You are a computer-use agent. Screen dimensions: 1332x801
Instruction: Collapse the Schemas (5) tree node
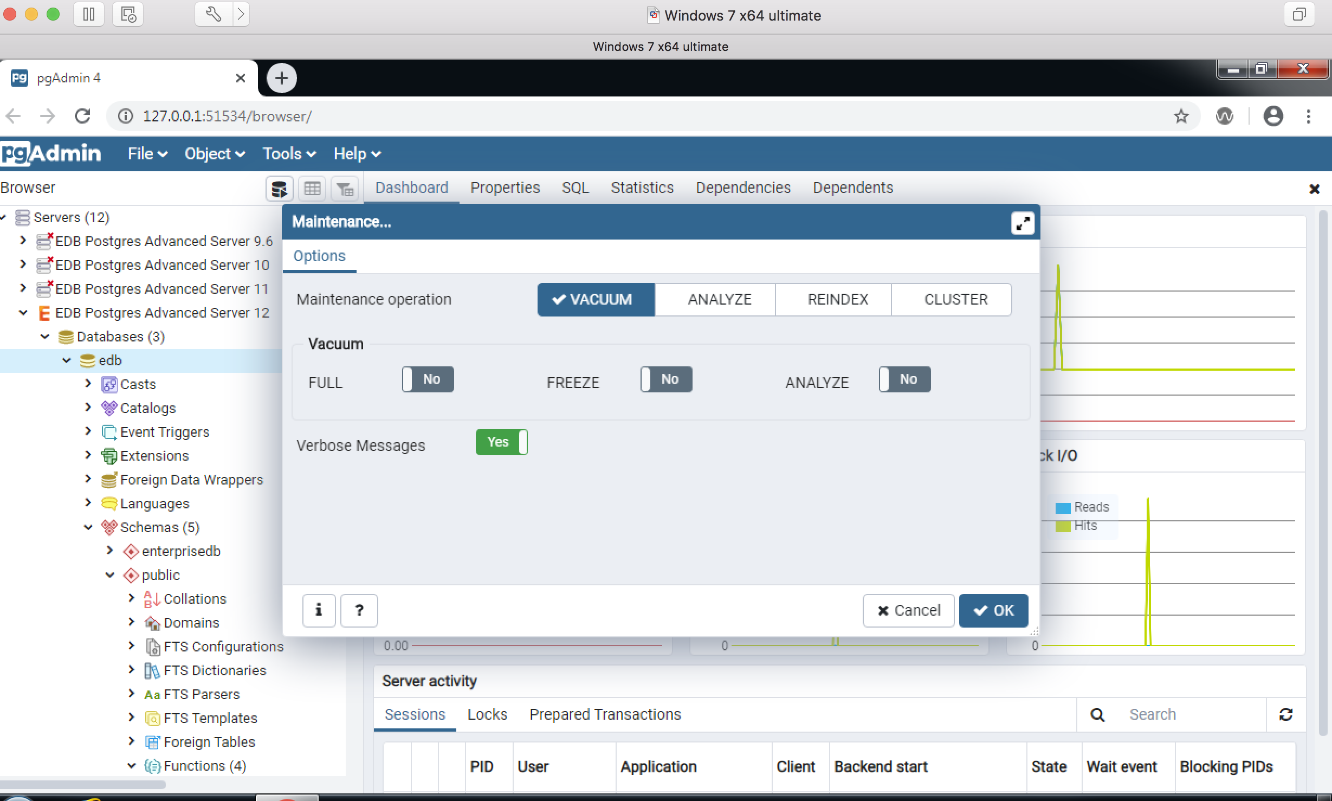tap(88, 527)
